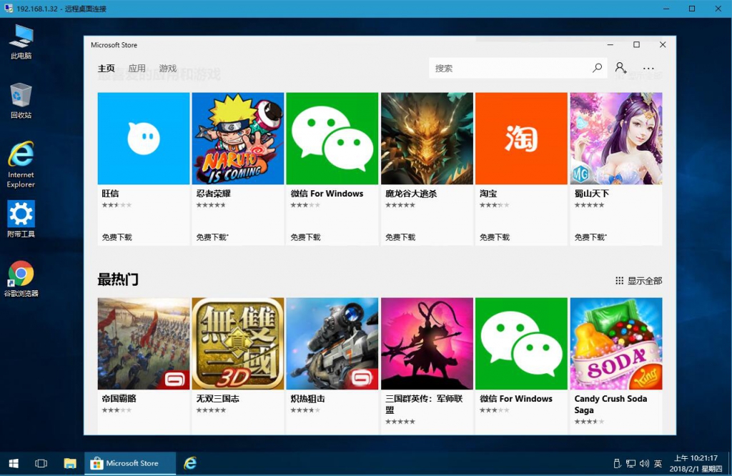Image resolution: width=732 pixels, height=476 pixels.
Task: Click 免费下载 under 淘宝
Action: click(x=495, y=237)
